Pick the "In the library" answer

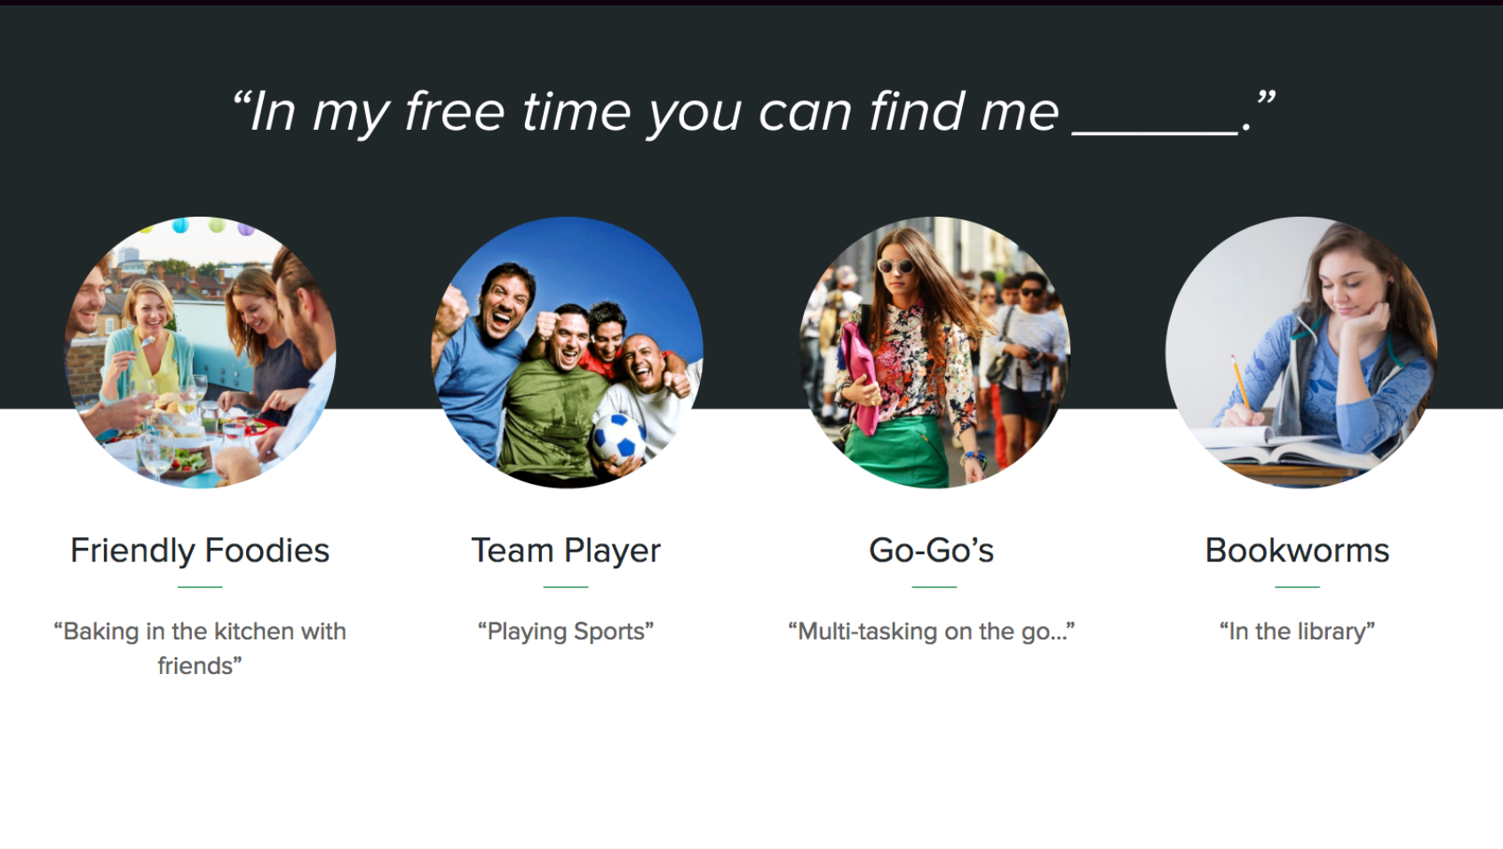pyautogui.click(x=1297, y=631)
